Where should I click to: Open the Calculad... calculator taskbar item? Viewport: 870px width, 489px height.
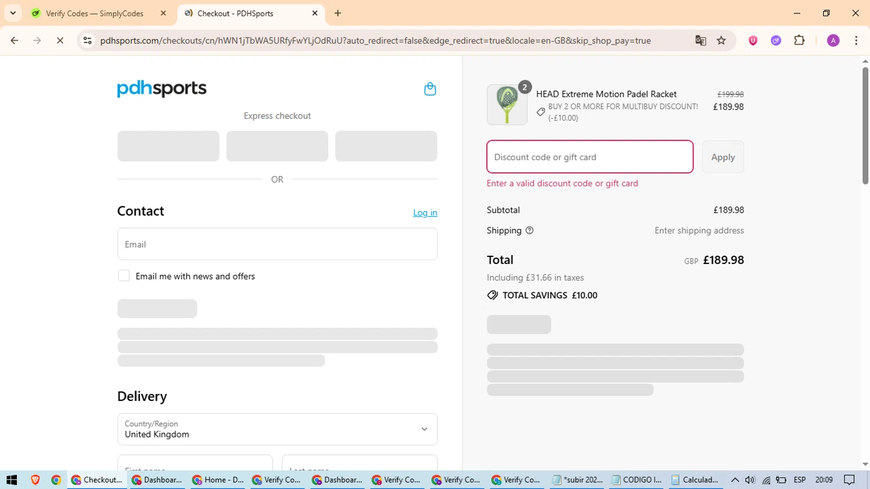(x=695, y=480)
